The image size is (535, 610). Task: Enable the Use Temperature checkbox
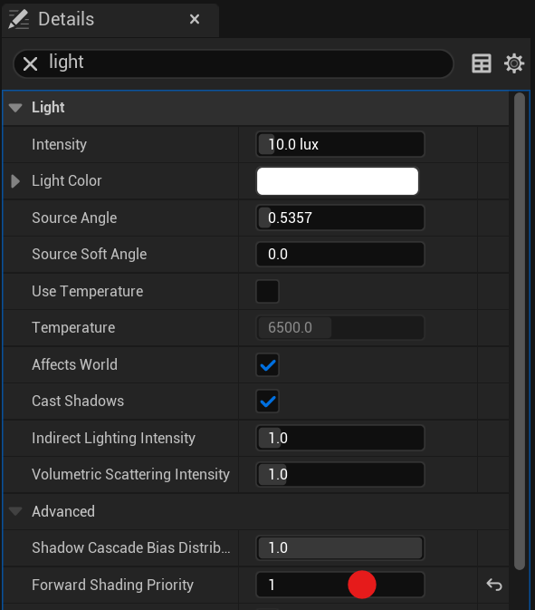tap(267, 291)
